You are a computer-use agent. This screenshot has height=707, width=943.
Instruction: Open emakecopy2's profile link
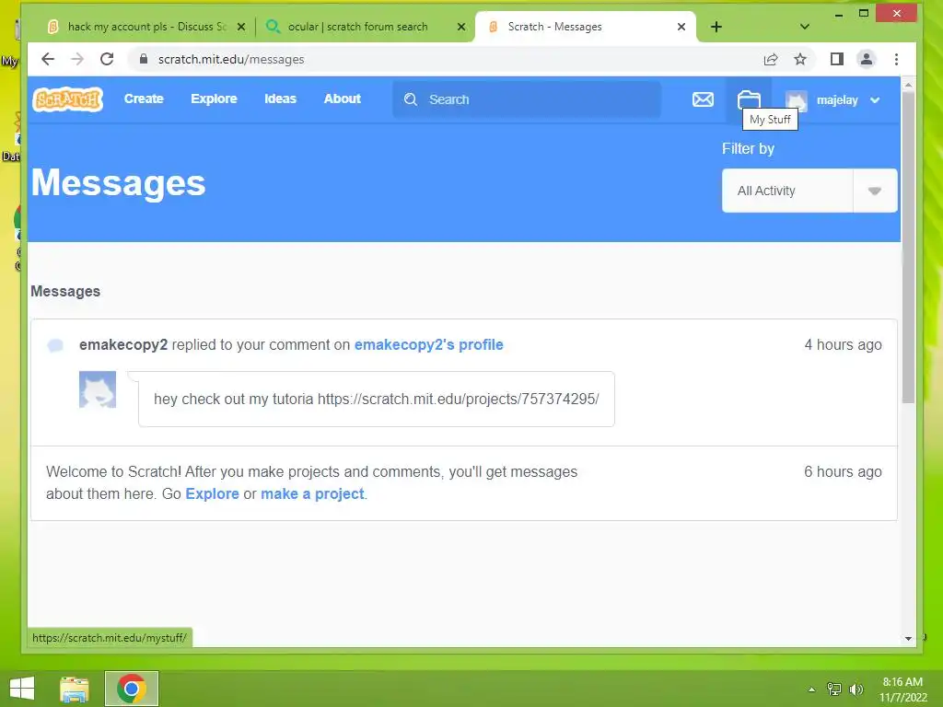[x=429, y=344]
